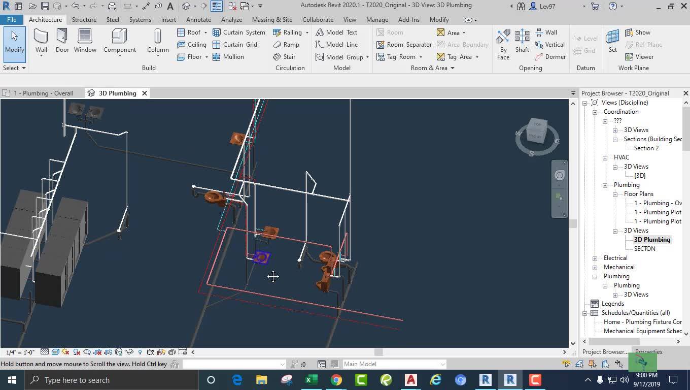This screenshot has height=390, width=690.
Task: Show the work plane with Show button
Action: [x=638, y=32]
